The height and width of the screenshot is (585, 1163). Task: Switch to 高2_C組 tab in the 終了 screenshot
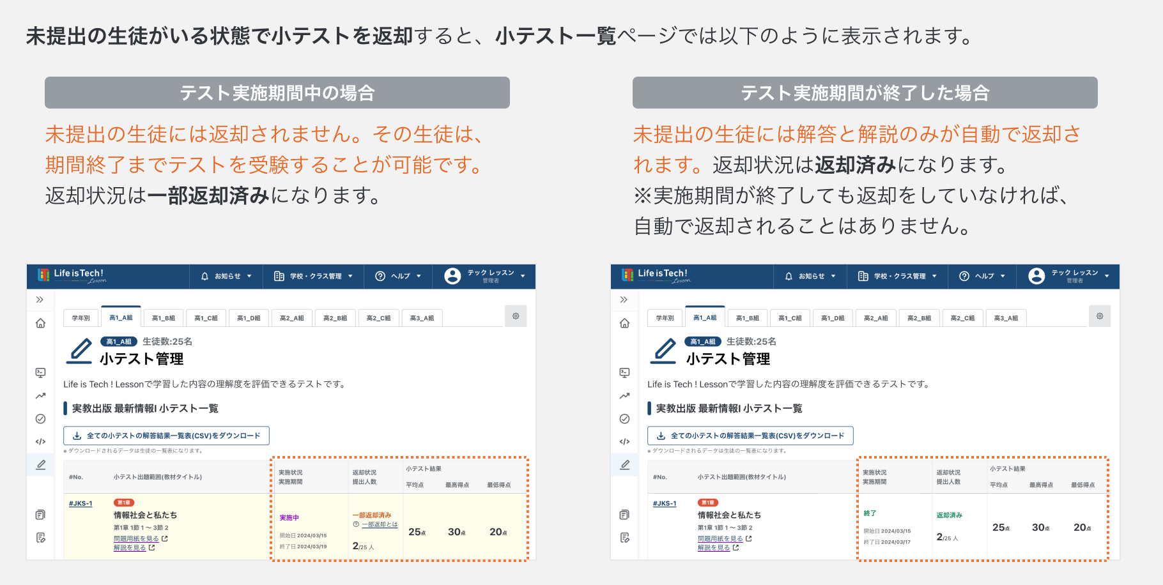tap(962, 318)
